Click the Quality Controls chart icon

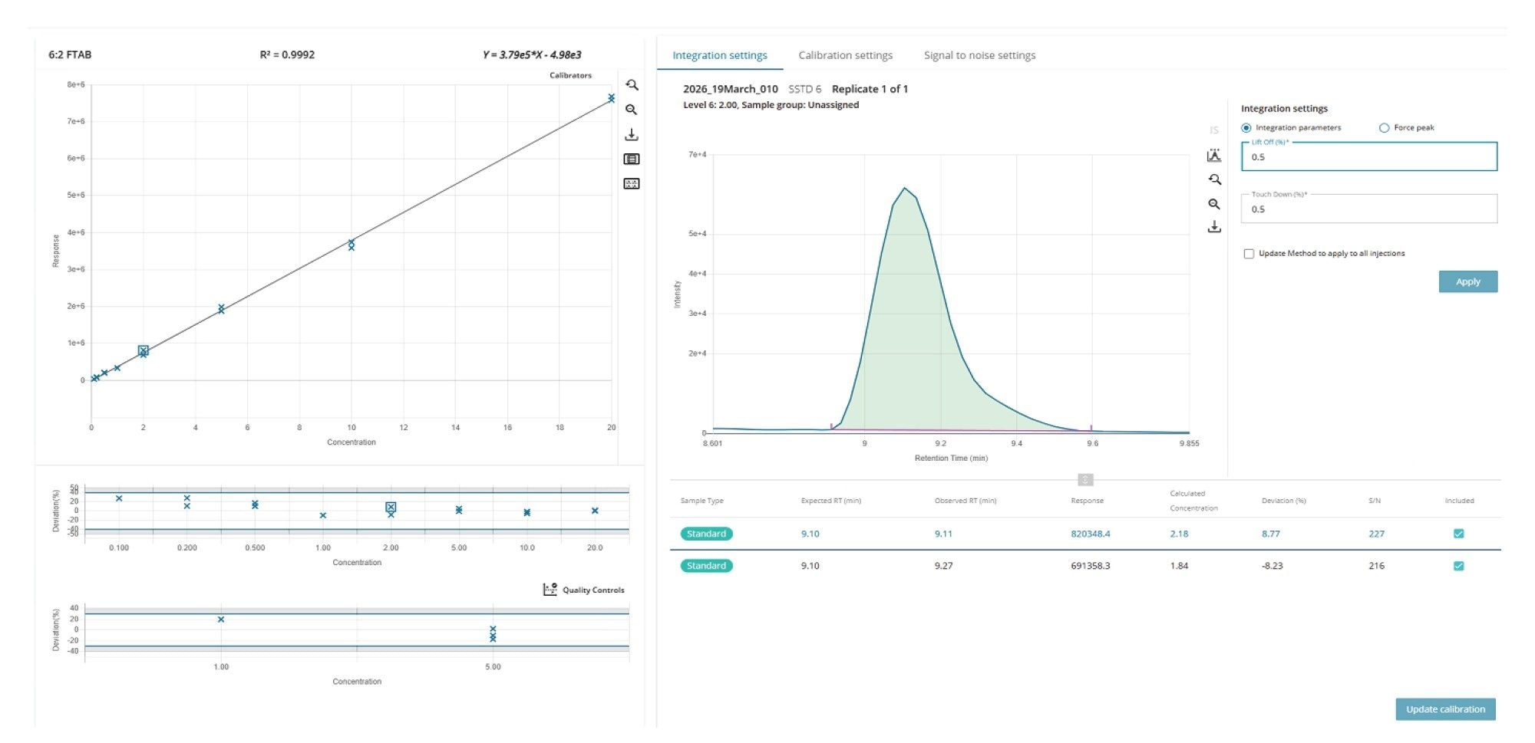coord(550,589)
